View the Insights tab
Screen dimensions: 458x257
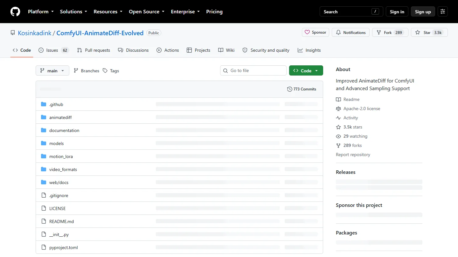pos(309,50)
